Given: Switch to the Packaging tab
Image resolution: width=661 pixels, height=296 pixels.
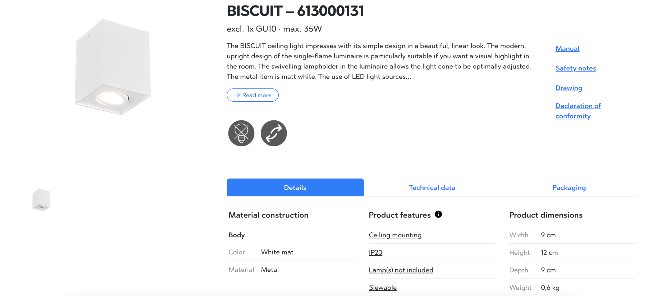Looking at the screenshot, I should click(x=569, y=187).
